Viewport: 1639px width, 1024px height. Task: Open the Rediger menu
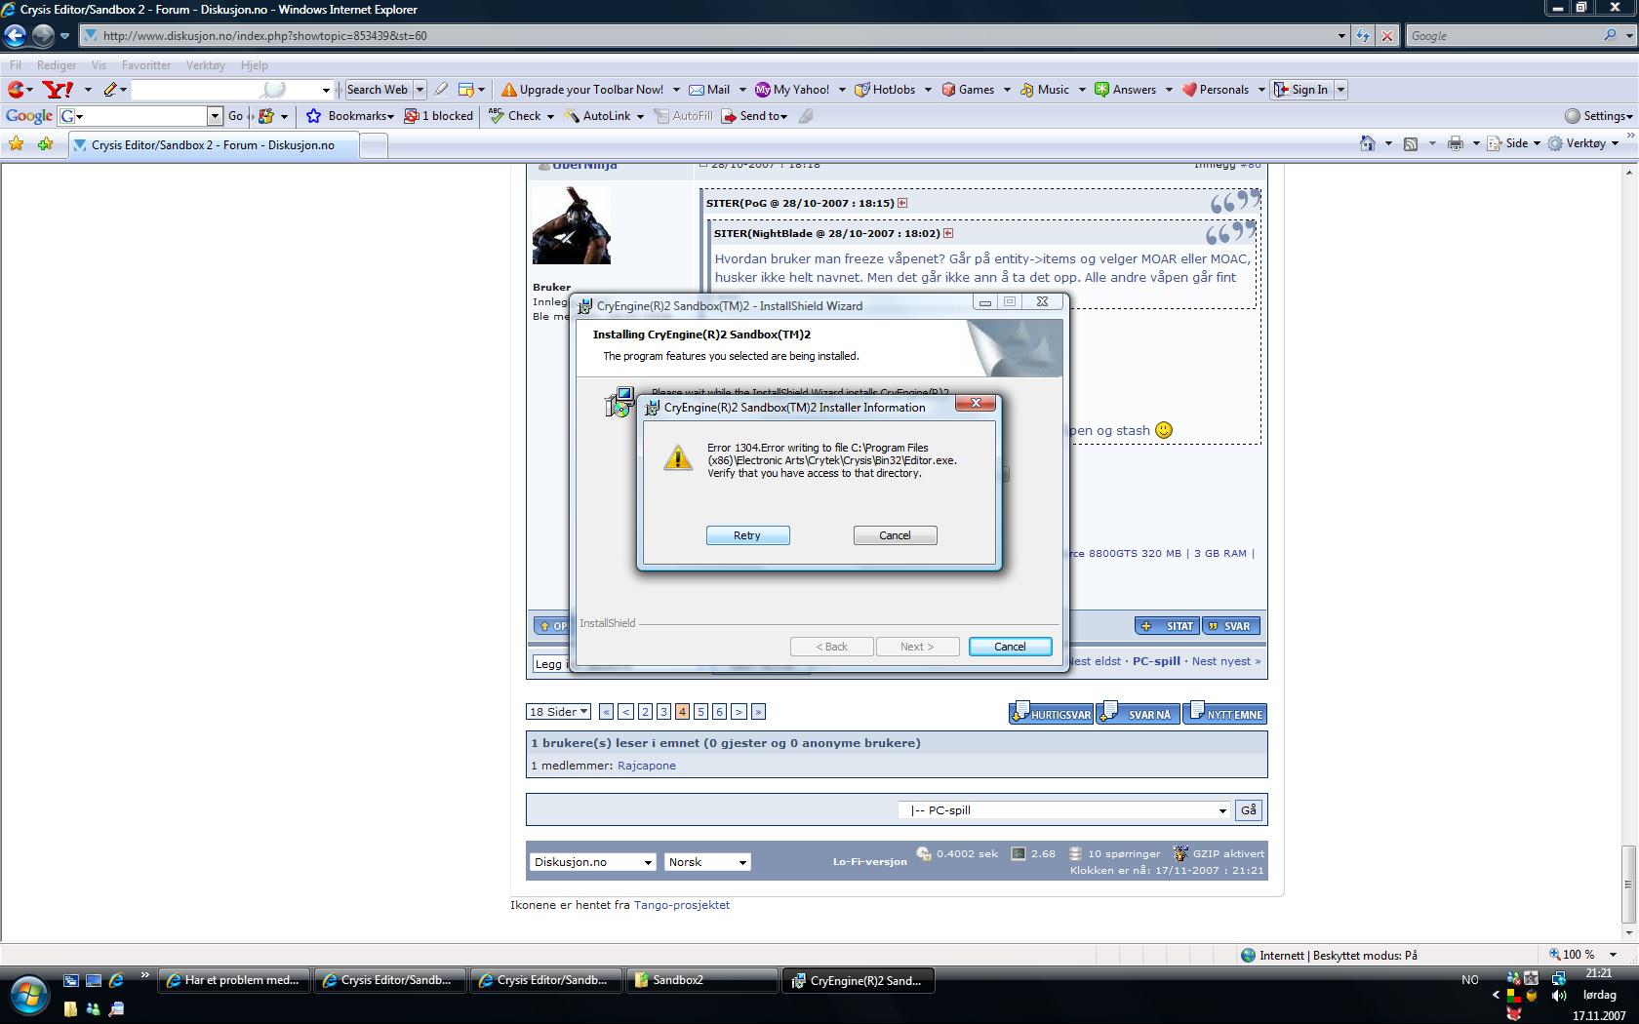coord(57,65)
